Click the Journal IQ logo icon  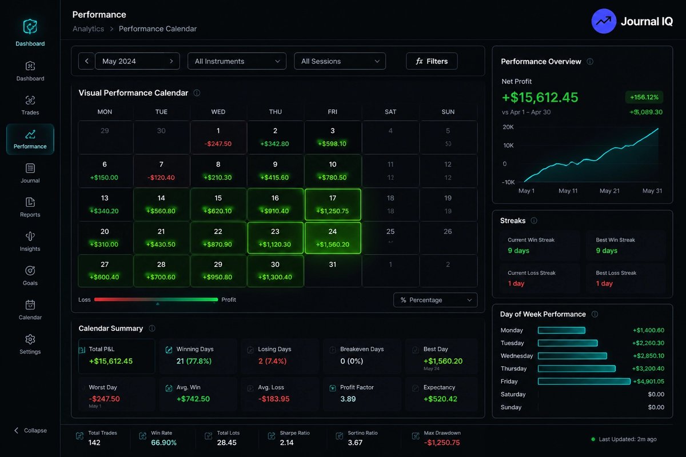[x=604, y=21]
